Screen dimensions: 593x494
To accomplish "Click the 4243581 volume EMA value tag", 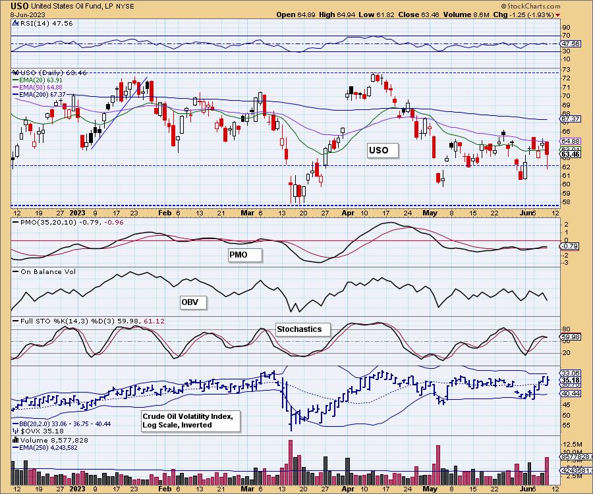I will tap(576, 470).
